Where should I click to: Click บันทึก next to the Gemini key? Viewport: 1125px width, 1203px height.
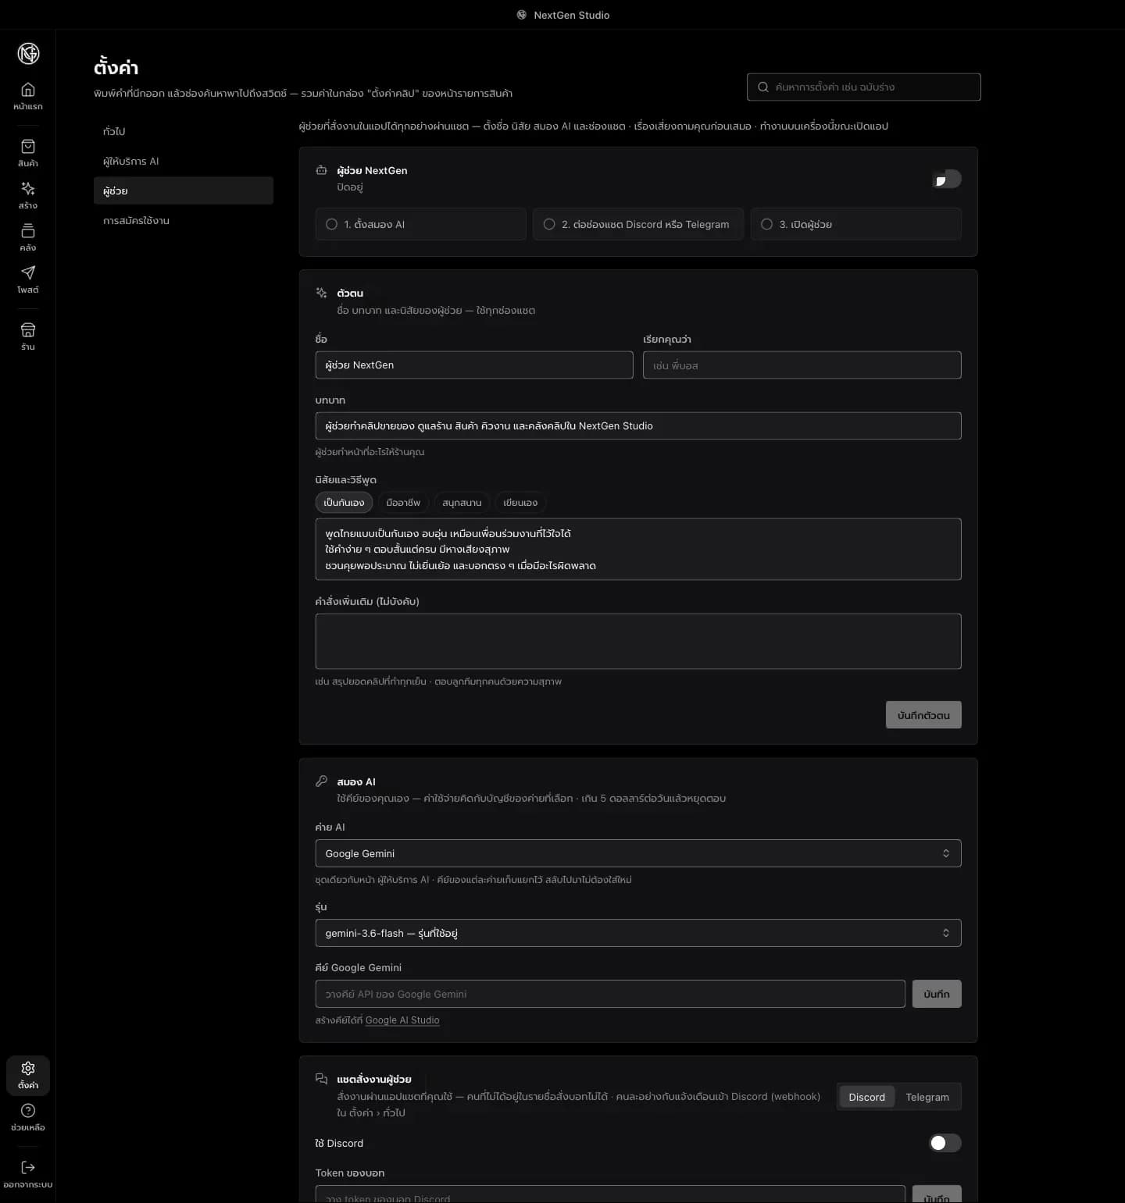pos(937,994)
